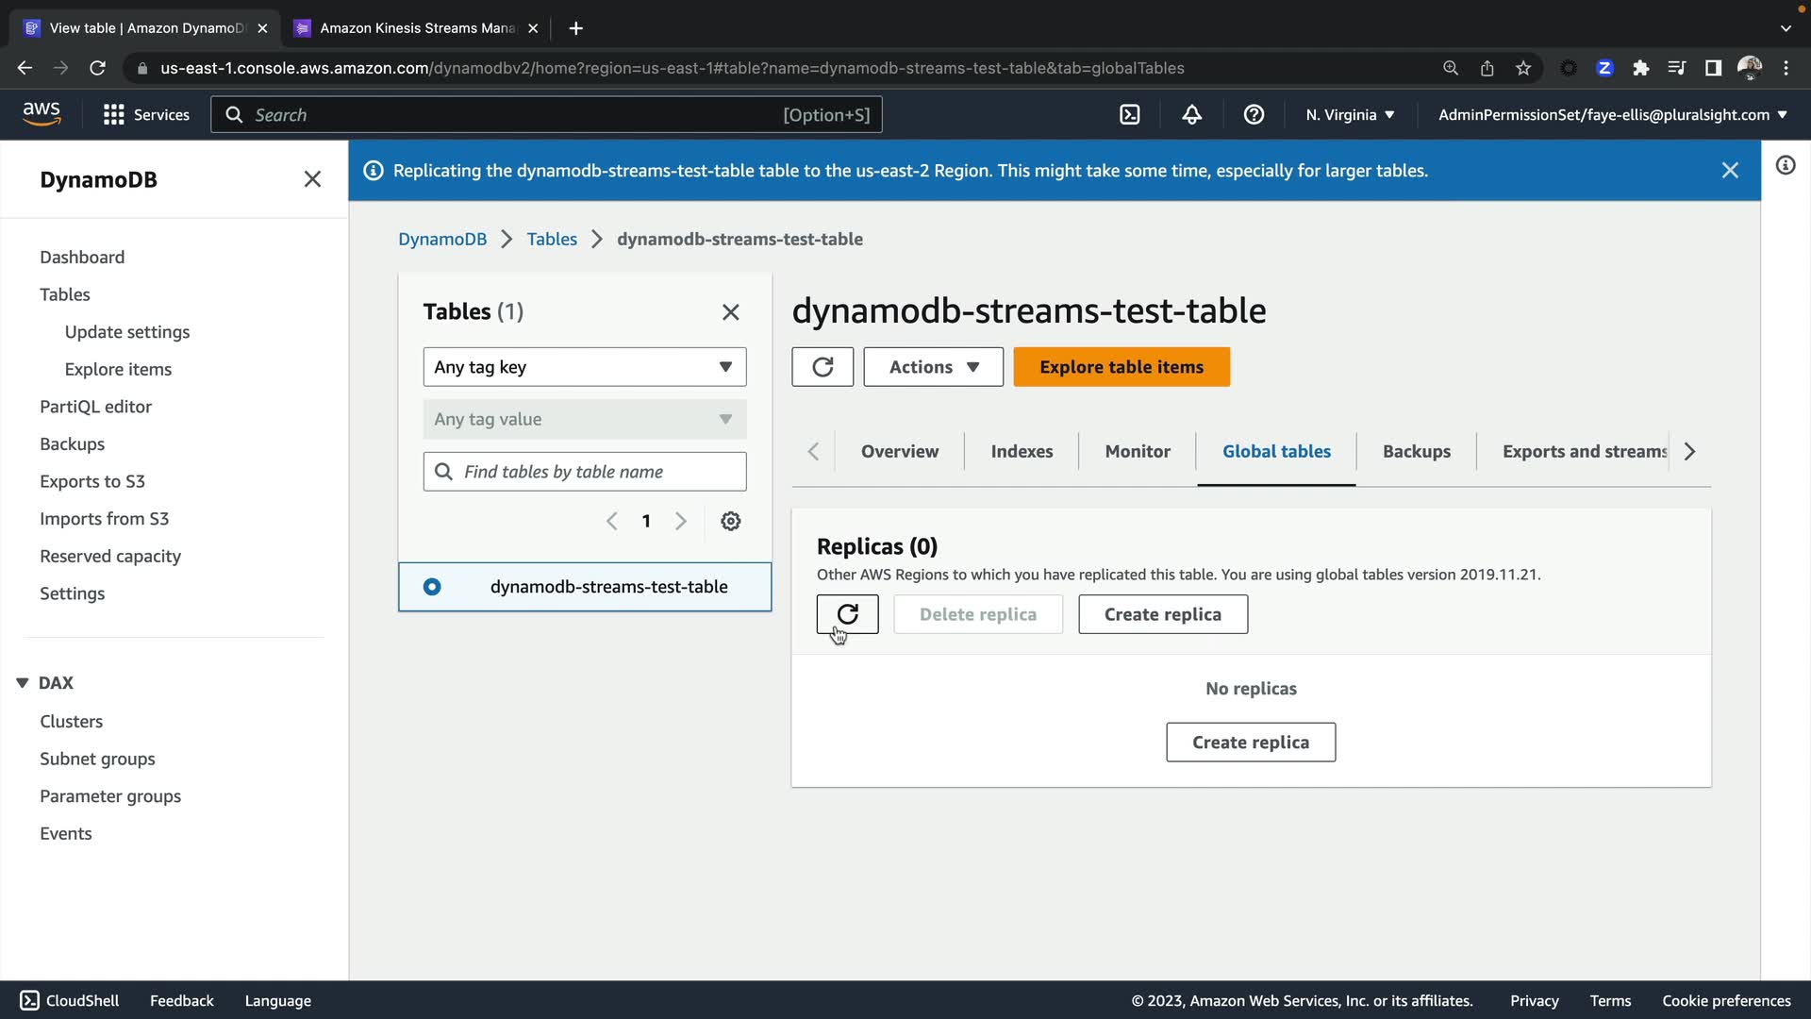Focus Find tables by table name field
The image size is (1811, 1019).
click(600, 472)
